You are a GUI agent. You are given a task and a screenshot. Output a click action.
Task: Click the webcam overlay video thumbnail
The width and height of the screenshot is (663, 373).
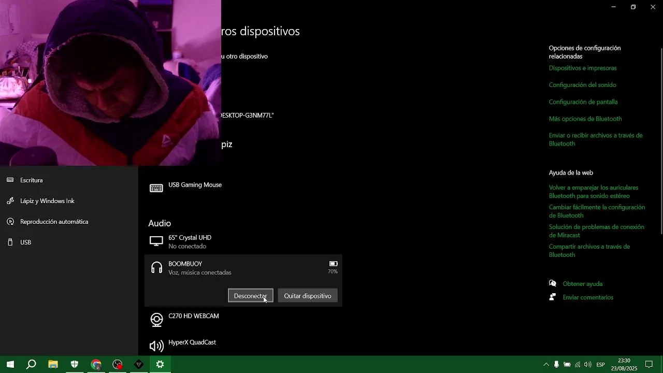[x=110, y=83]
